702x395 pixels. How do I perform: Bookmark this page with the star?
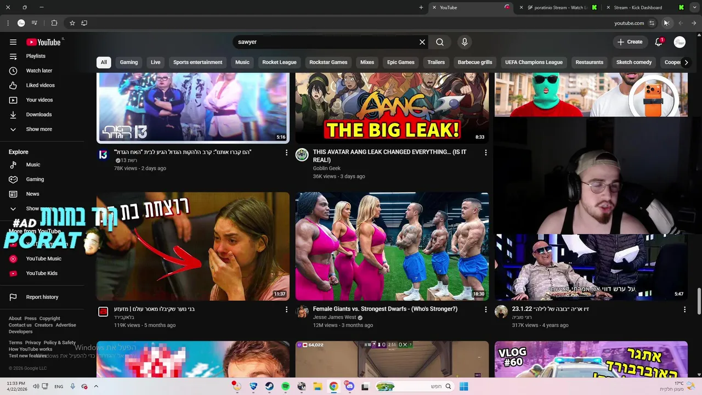click(72, 23)
